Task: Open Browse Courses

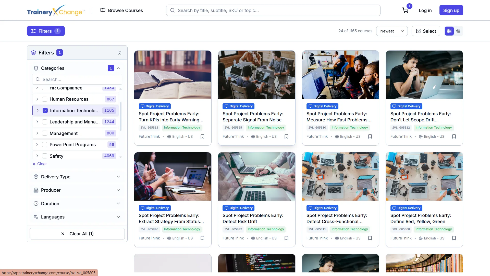Action: [122, 10]
